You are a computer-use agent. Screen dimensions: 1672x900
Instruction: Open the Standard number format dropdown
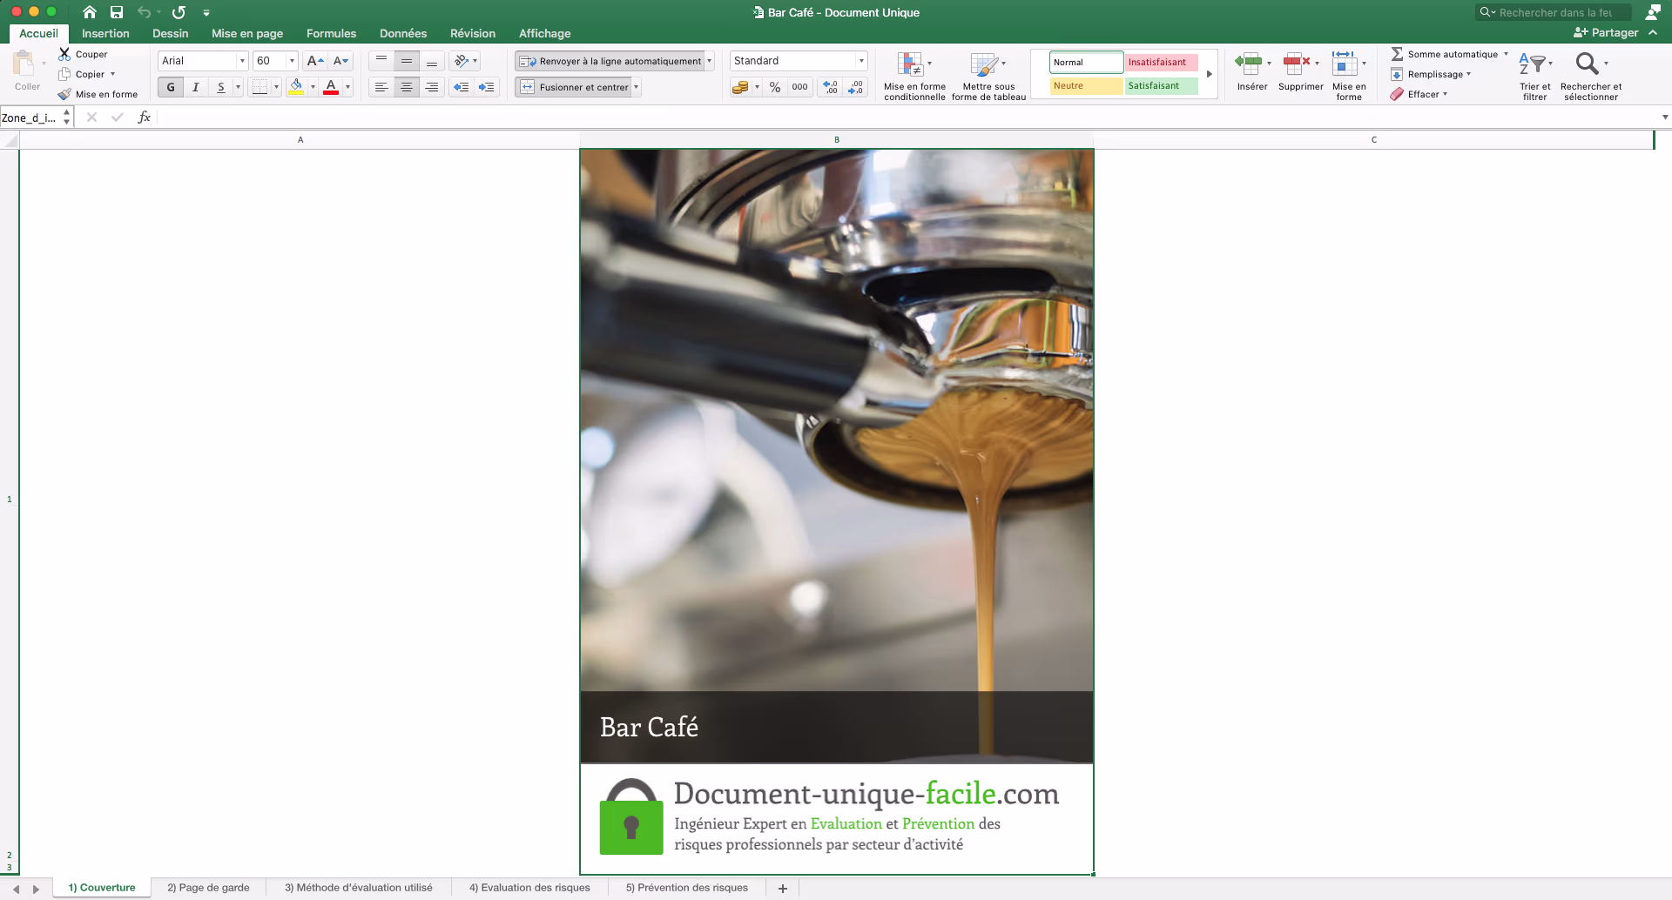(x=861, y=61)
